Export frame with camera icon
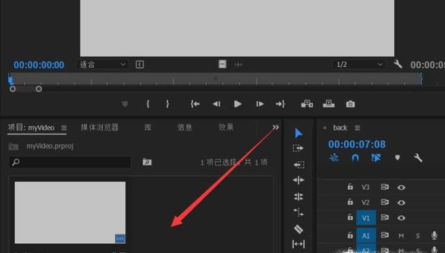 [350, 104]
